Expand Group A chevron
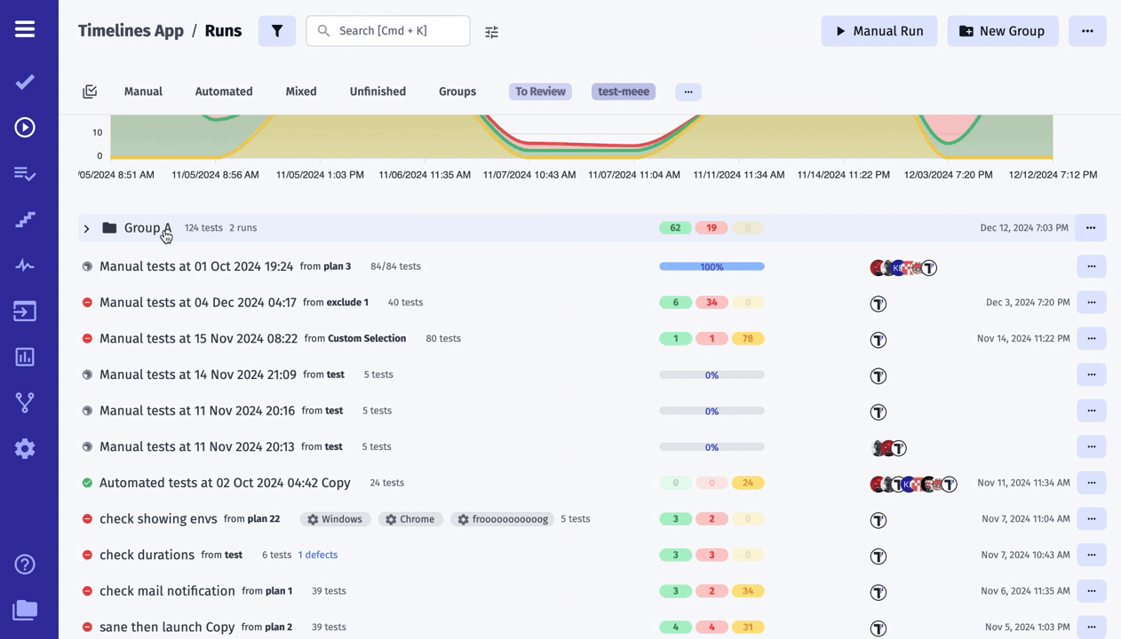The width and height of the screenshot is (1121, 639). [x=86, y=229]
